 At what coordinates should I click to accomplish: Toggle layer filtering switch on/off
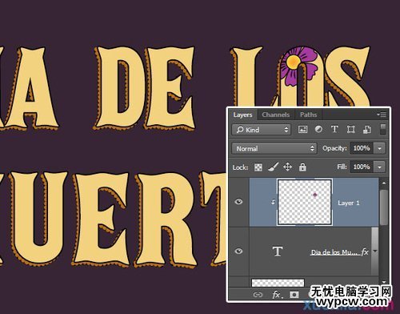383,130
